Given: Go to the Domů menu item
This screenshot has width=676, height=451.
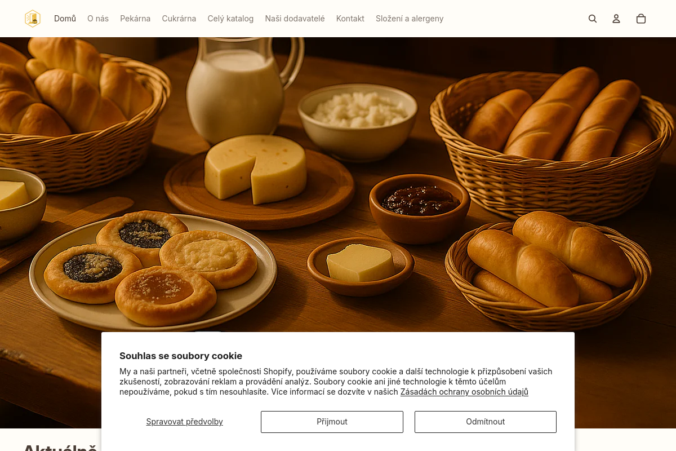Looking at the screenshot, I should tap(65, 19).
